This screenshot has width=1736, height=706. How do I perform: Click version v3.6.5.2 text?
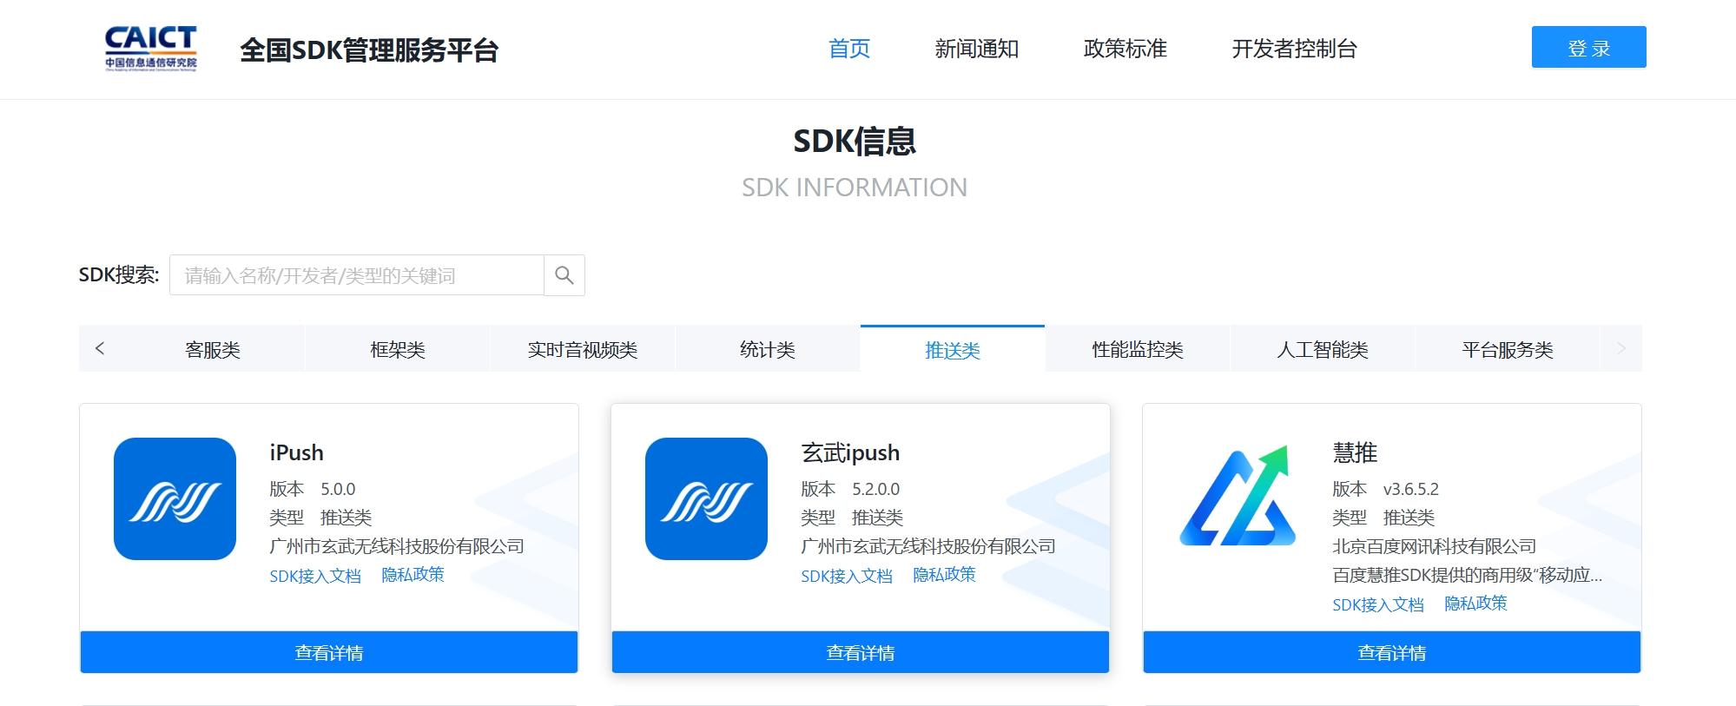[1410, 489]
